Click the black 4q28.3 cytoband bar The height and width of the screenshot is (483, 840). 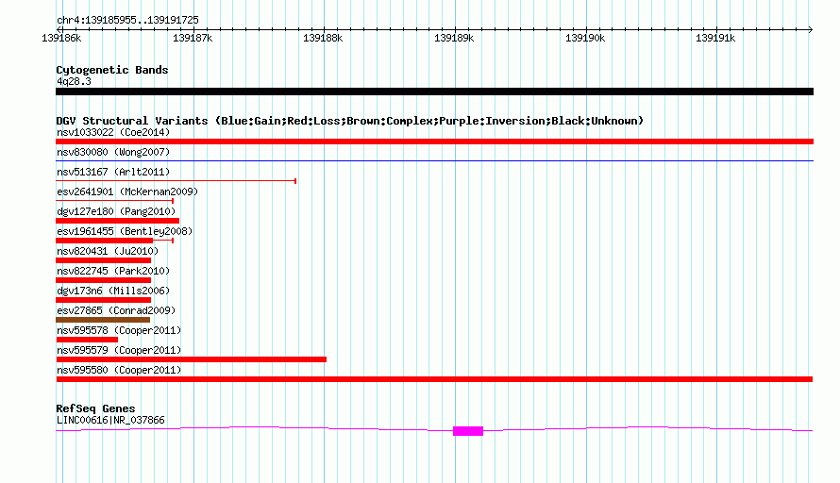pyautogui.click(x=434, y=92)
